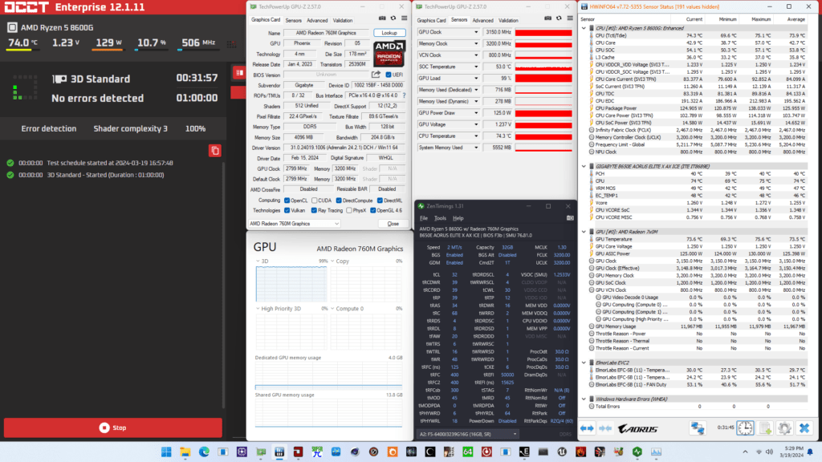Show hidden system tray icons chevron
Screen dimensions: 822x462
click(745, 452)
